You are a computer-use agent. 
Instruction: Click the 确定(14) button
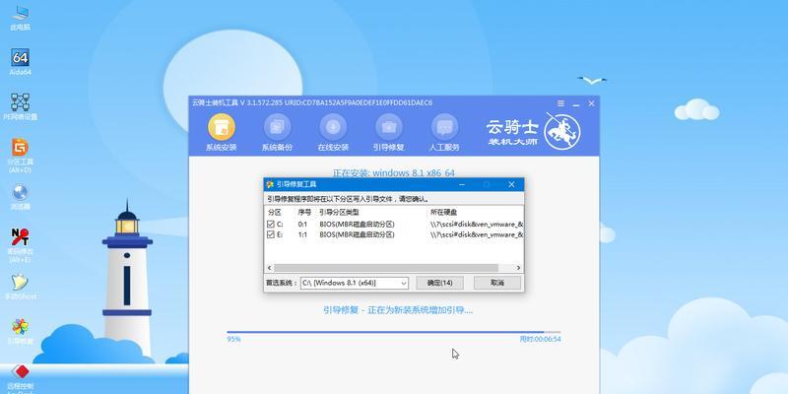pos(439,283)
